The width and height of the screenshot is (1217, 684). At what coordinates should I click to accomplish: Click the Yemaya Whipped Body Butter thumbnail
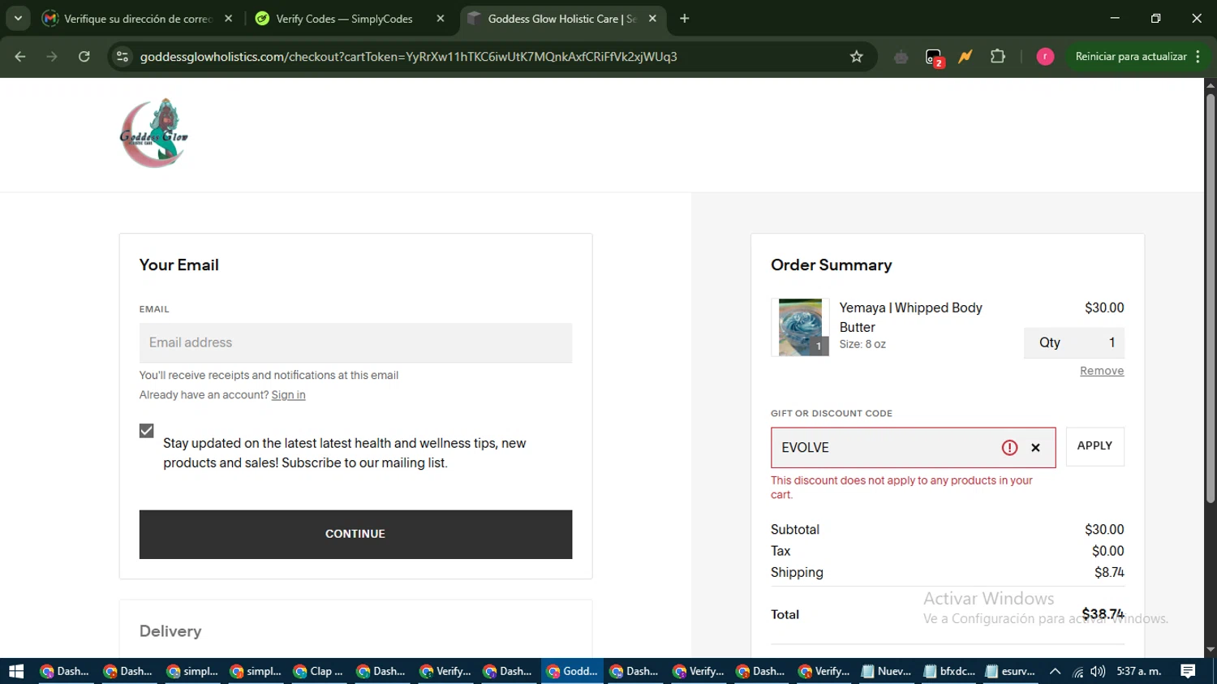pyautogui.click(x=800, y=327)
